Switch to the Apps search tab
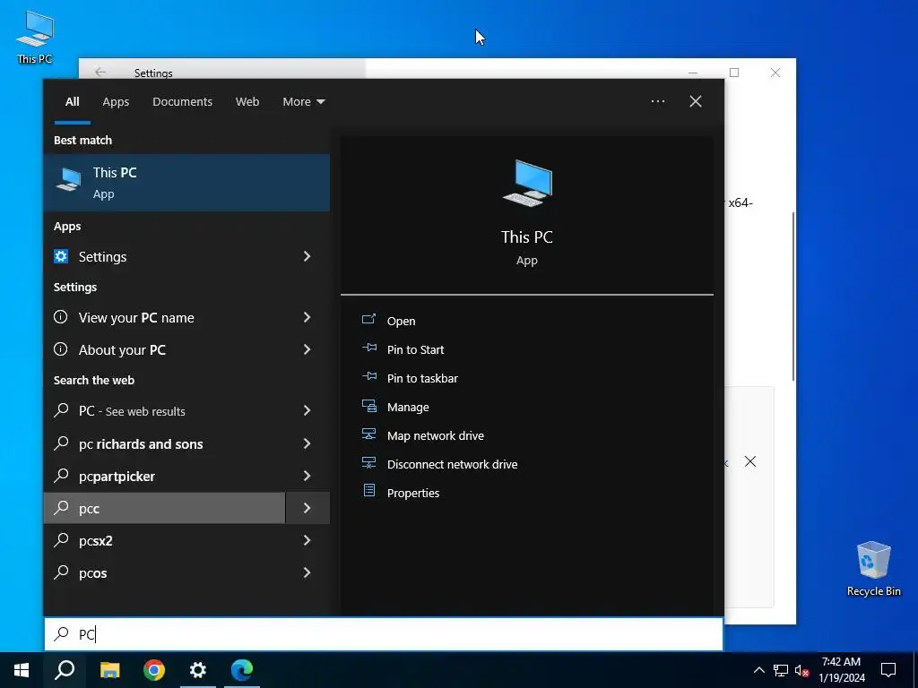 click(x=116, y=102)
